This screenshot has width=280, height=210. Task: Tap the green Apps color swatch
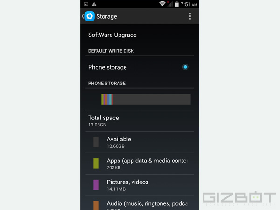point(96,163)
